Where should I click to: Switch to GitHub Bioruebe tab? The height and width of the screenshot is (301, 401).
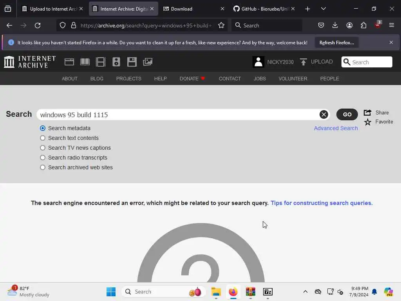tap(264, 9)
